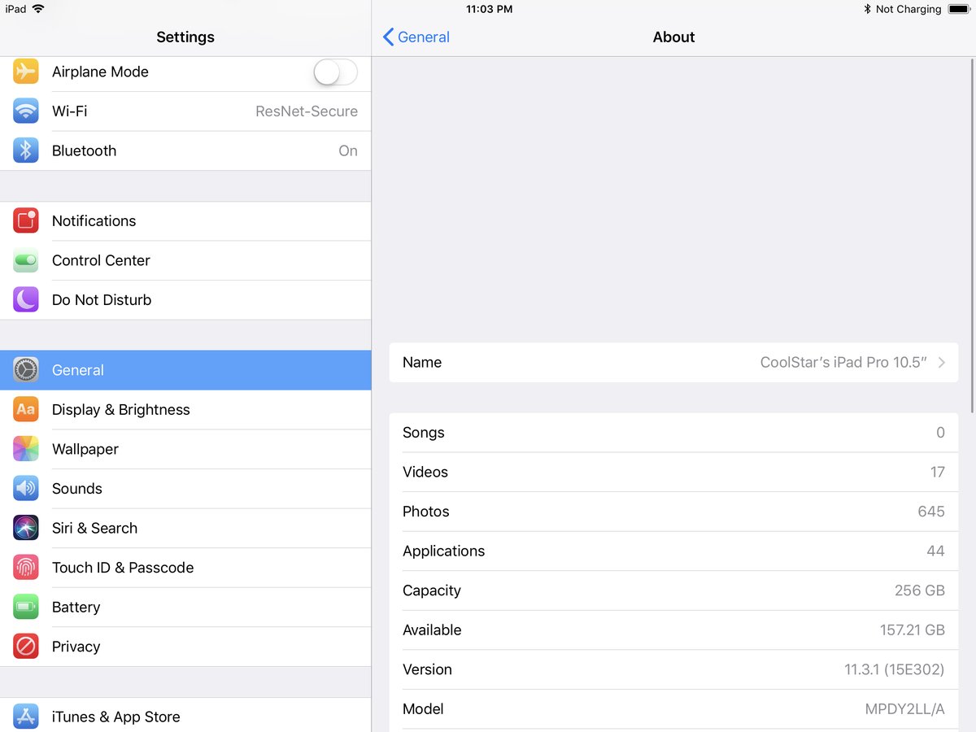
Task: Open Bluetooth On status setting
Action: tap(347, 150)
